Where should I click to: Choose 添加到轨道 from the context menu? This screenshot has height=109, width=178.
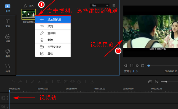(x=53, y=20)
